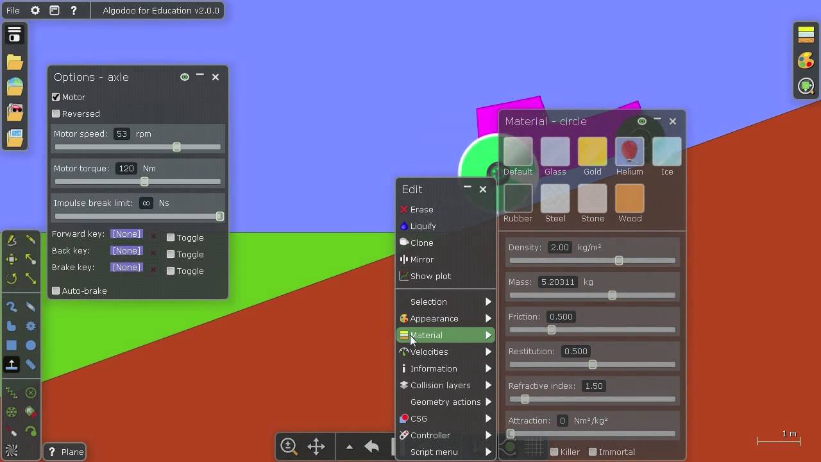Enable Toggle for Forward key
This screenshot has width=821, height=462.
click(171, 237)
